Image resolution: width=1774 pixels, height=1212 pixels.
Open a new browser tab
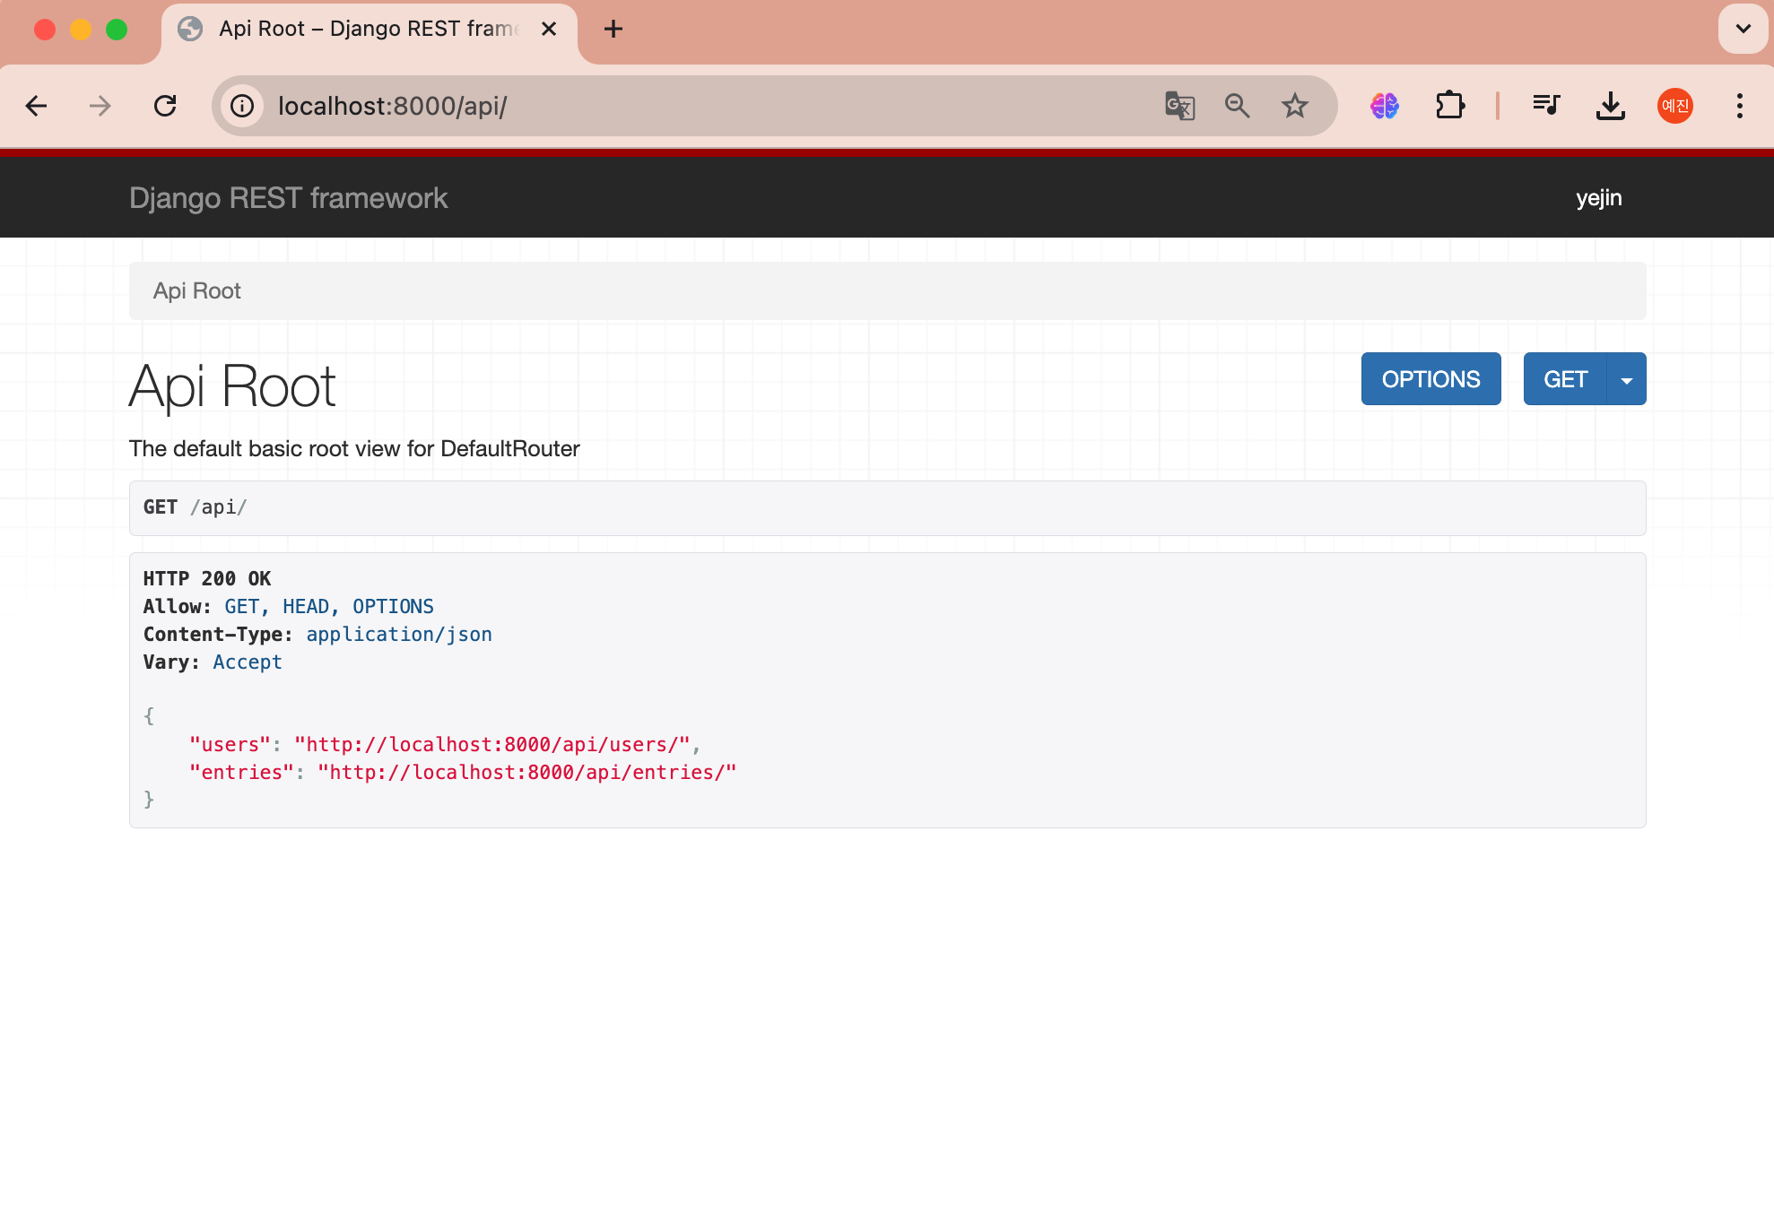613,29
